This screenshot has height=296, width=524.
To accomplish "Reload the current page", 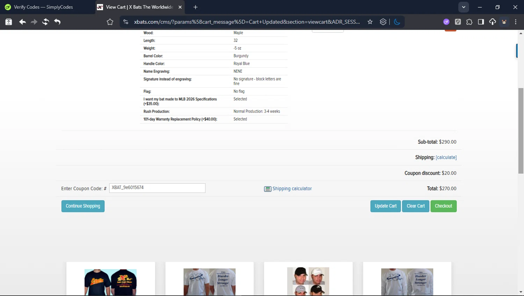I will (x=45, y=22).
